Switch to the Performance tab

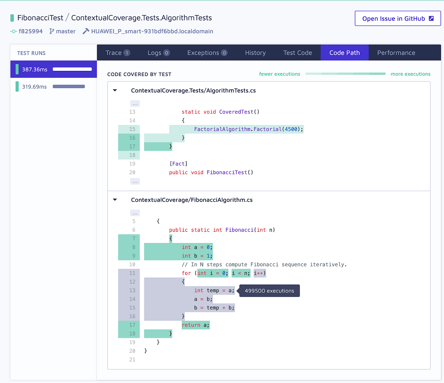coord(396,53)
